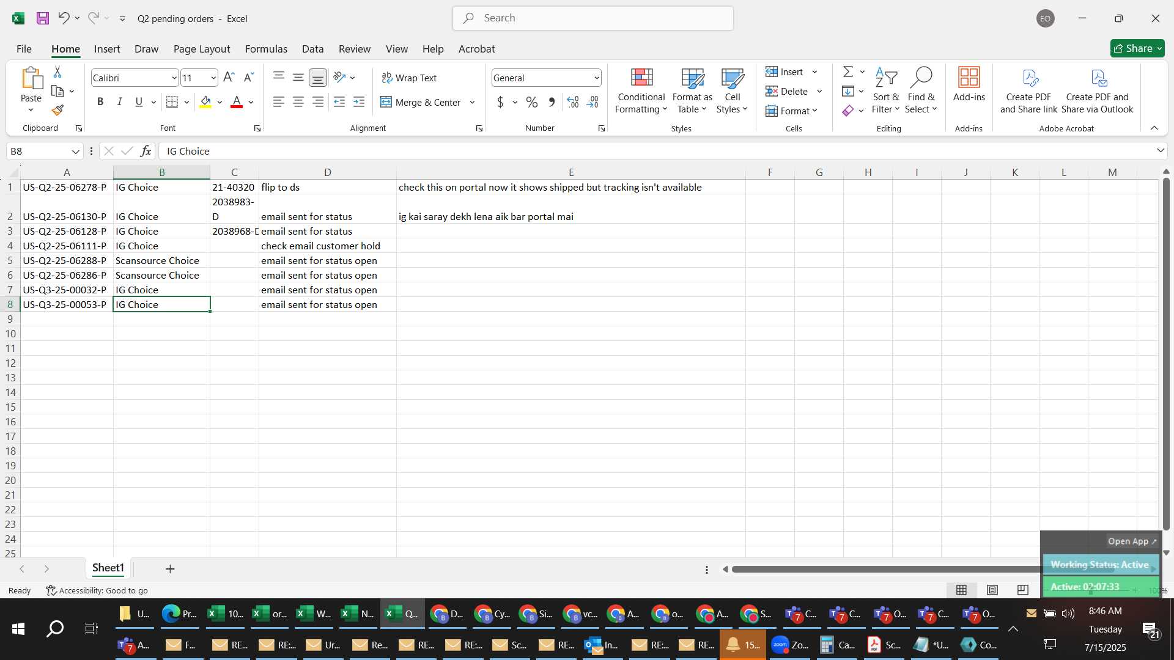Switch to Normal view in the status bar
Image resolution: width=1174 pixels, height=660 pixels.
tap(962, 590)
